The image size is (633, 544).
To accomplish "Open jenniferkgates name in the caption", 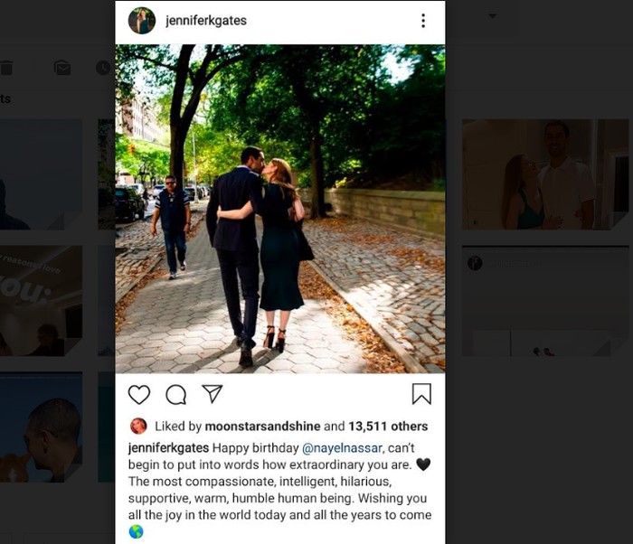I will click(x=168, y=448).
